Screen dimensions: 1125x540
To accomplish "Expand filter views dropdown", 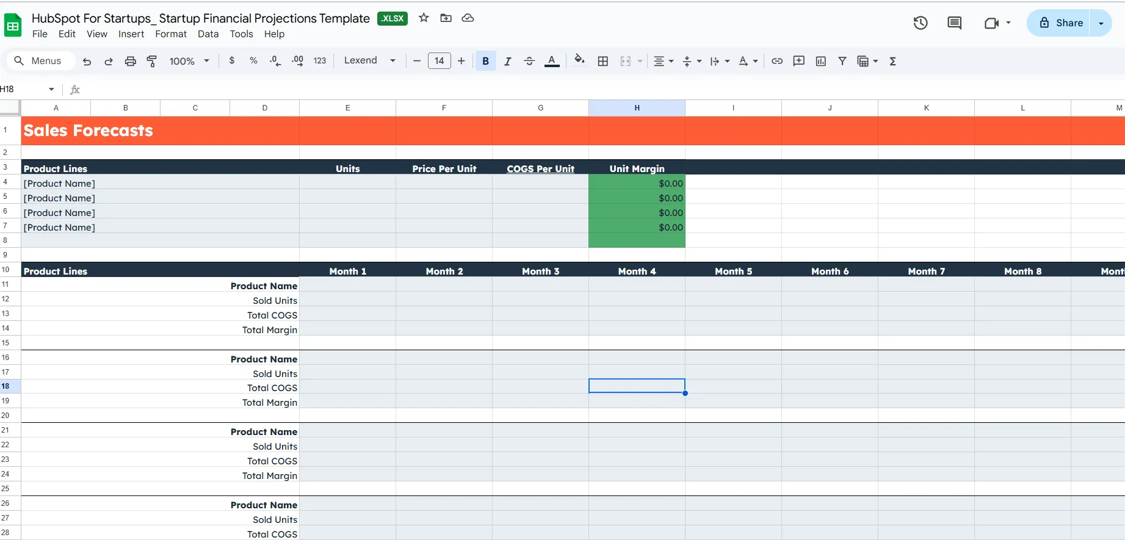I will tap(875, 61).
